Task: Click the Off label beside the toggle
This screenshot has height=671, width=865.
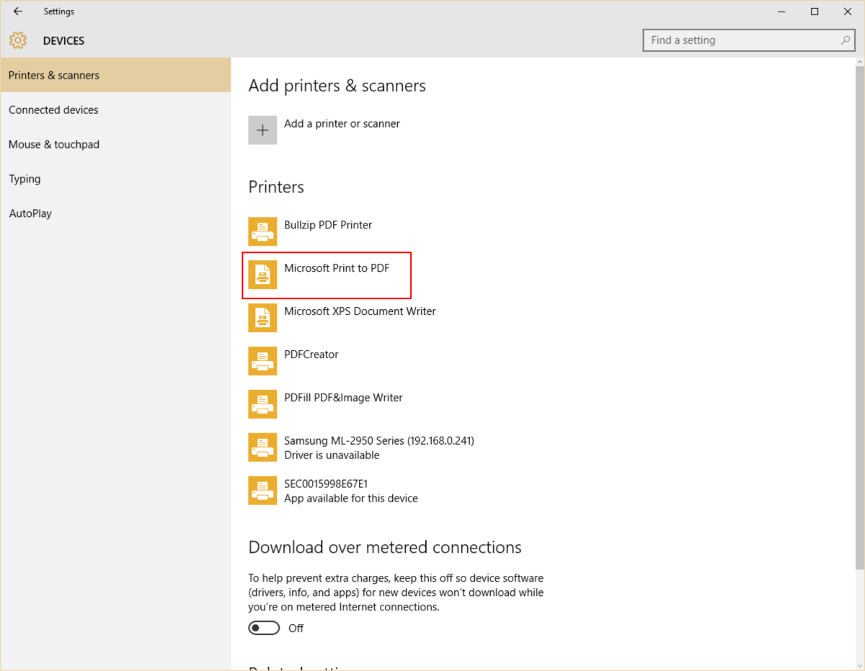Action: point(296,628)
